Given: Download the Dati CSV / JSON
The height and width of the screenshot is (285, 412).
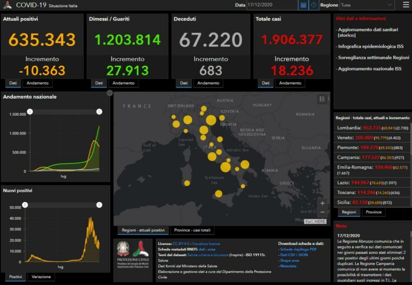Looking at the screenshot, I should pos(295,254).
